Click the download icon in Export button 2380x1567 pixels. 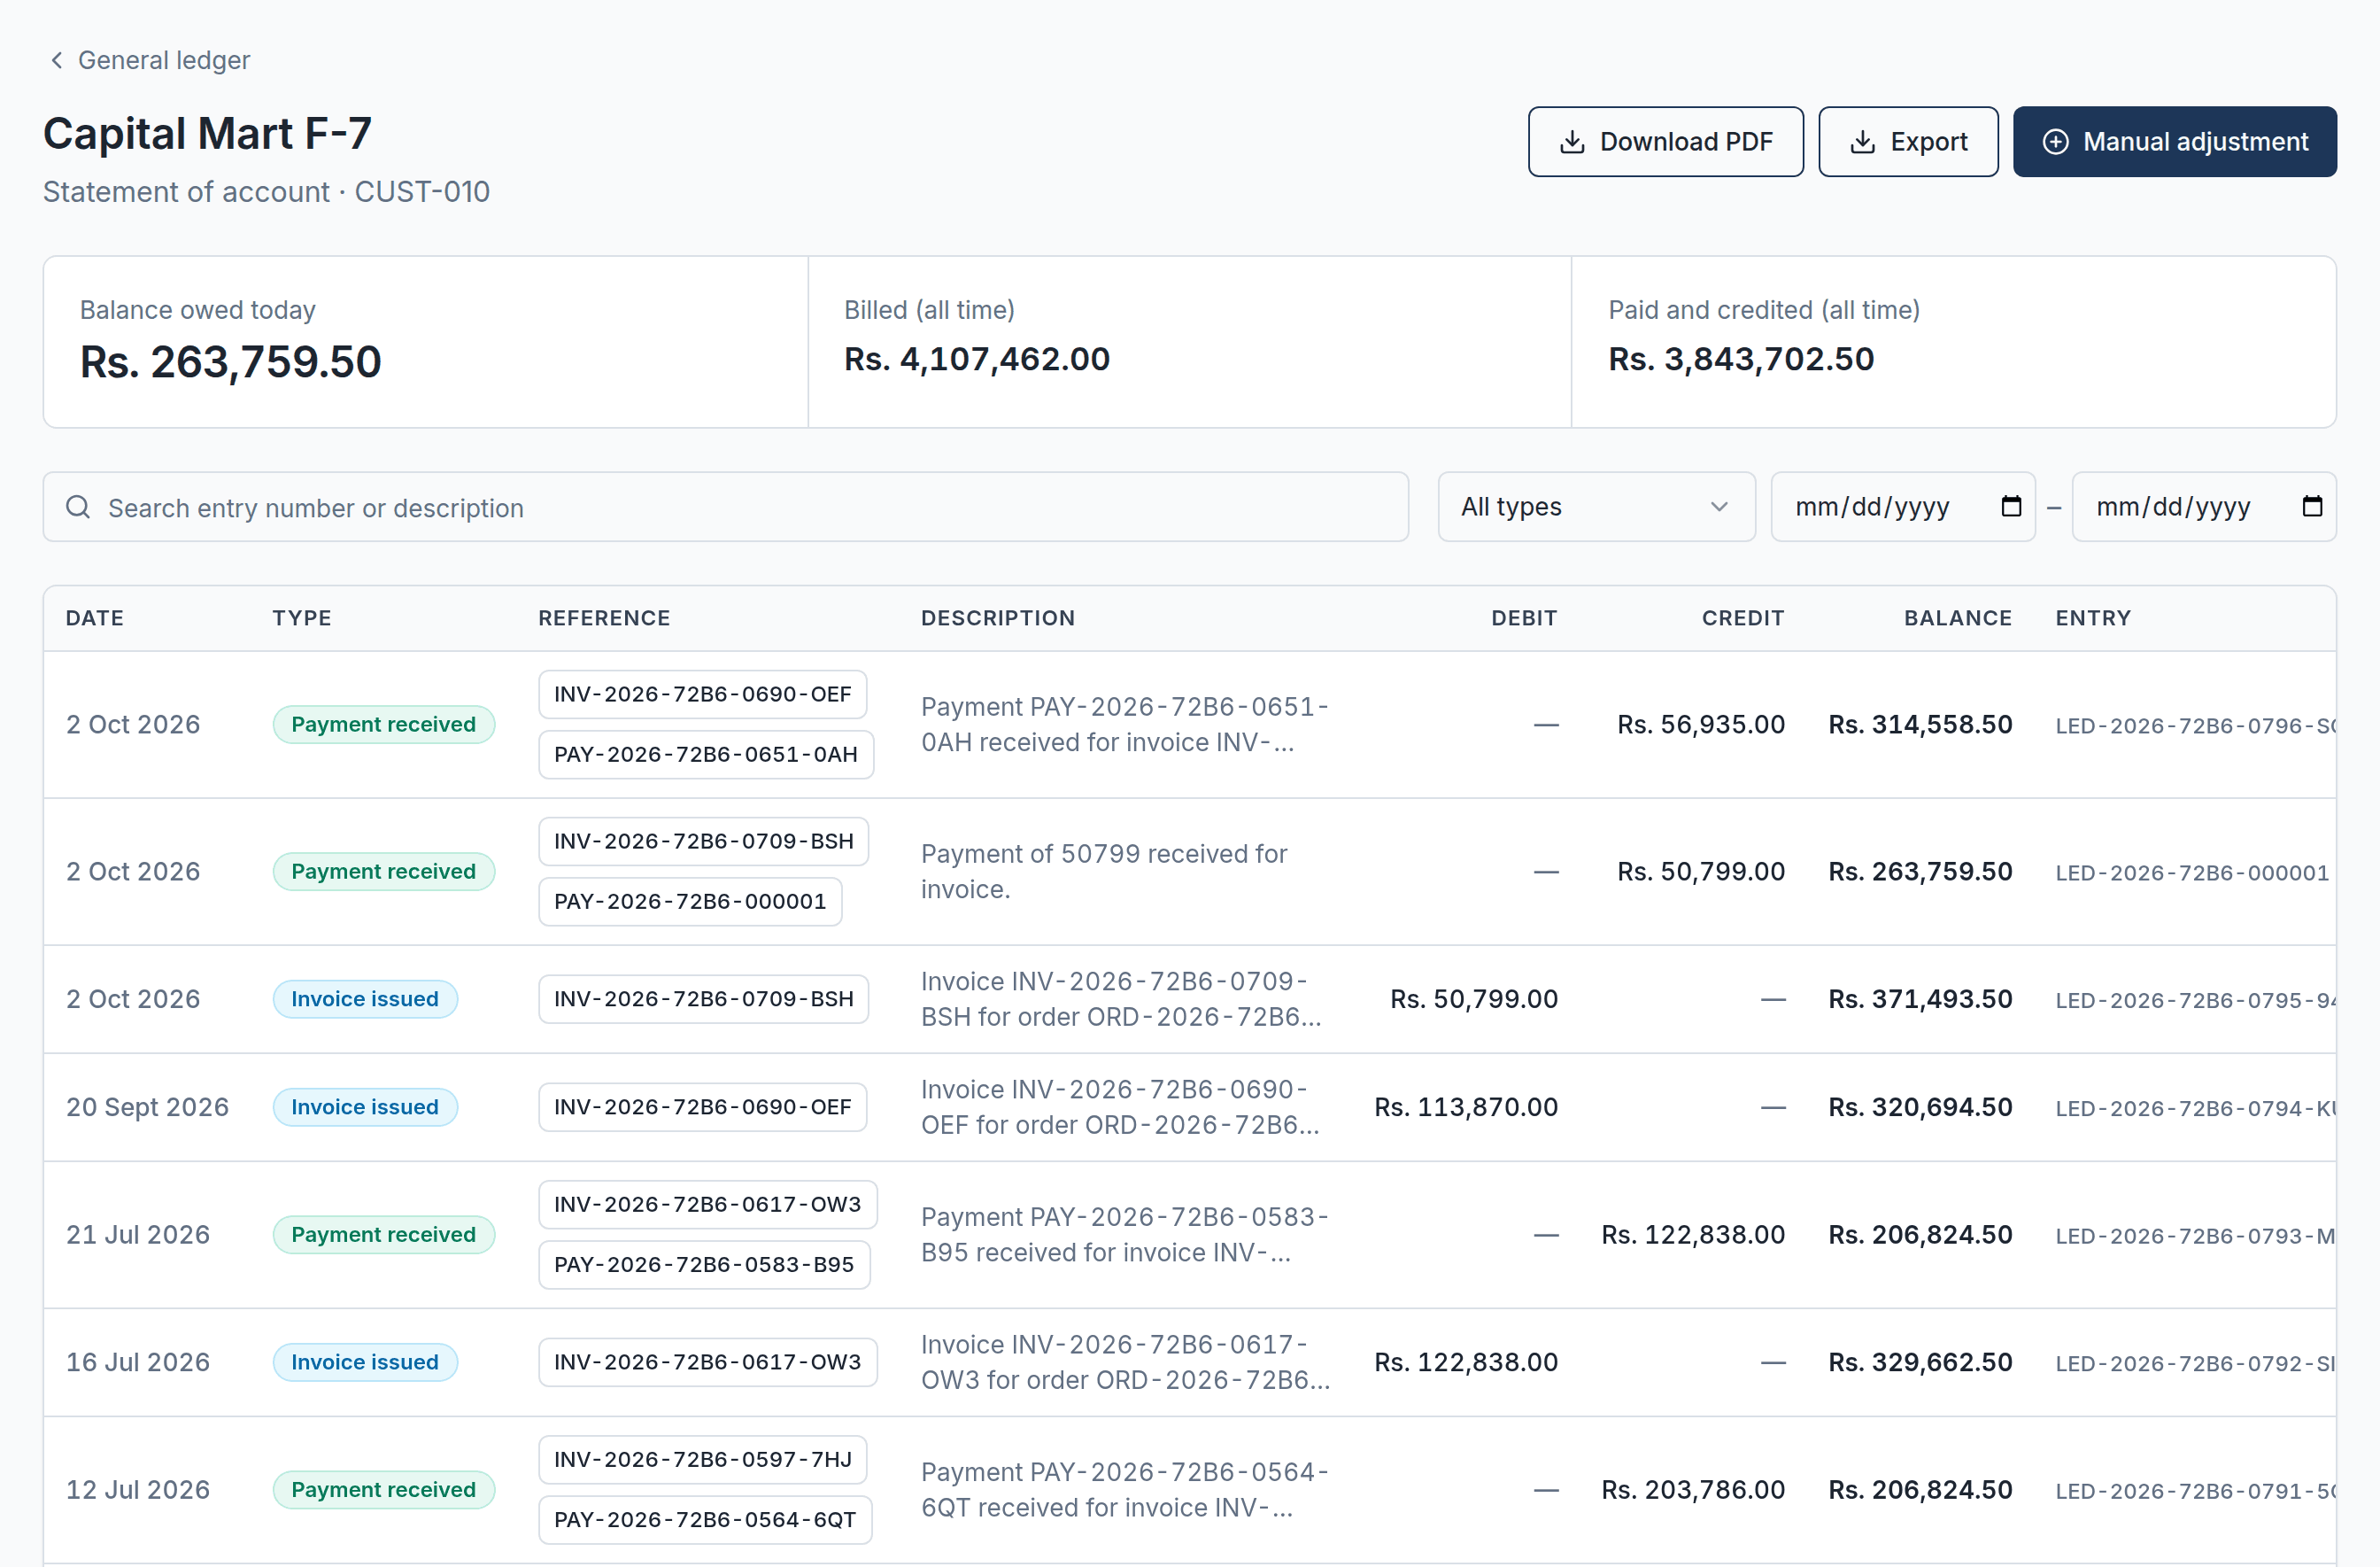(x=1862, y=142)
